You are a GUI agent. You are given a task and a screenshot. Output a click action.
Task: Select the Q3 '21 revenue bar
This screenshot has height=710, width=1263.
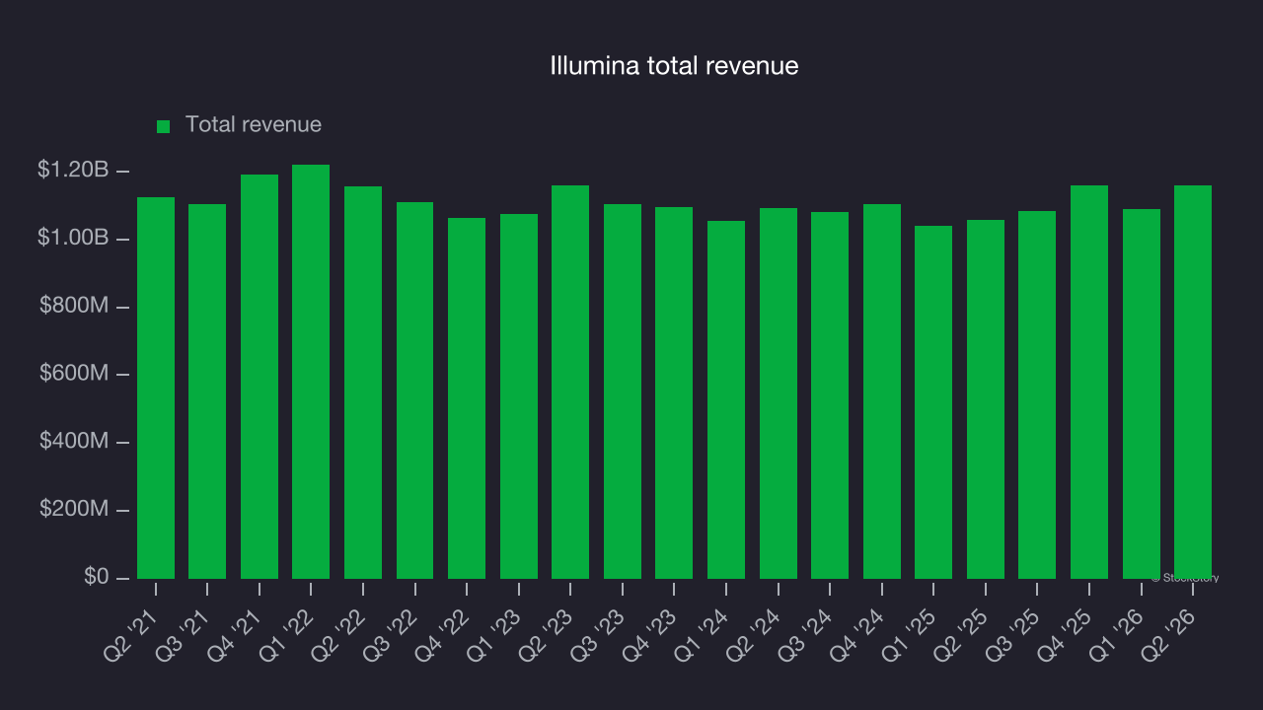point(207,391)
